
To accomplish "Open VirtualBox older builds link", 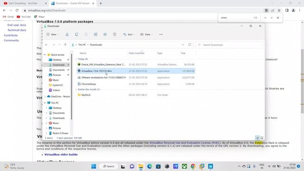I will (61, 154).
